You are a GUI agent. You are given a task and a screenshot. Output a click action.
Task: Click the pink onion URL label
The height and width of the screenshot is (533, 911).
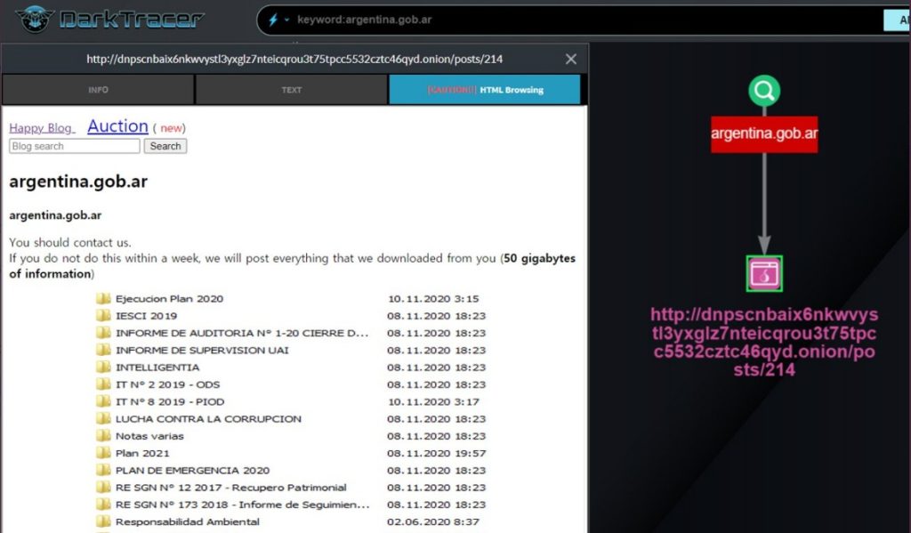point(763,342)
